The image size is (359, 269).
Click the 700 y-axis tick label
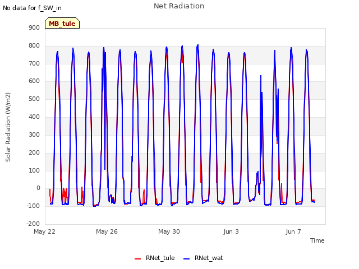34,63
